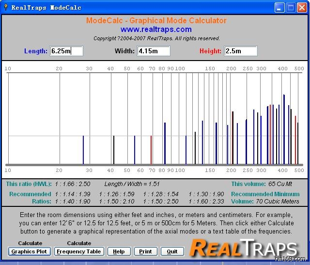Click the RealTraps logo at bottom right
Viewport: 310px width, 265px height.
click(244, 248)
